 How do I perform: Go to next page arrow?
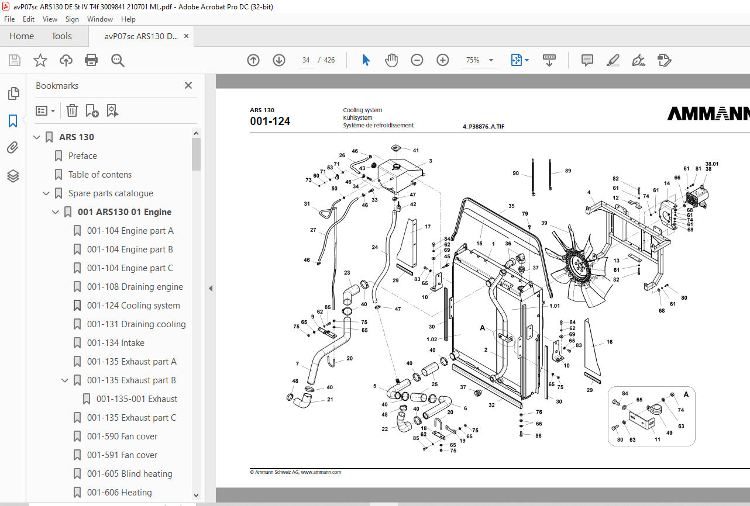[279, 60]
